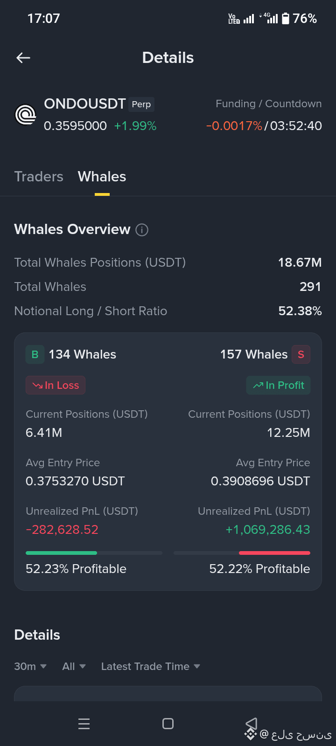Screen dimensions: 336x746
Task: Tap the Perp contract label
Action: (x=141, y=104)
